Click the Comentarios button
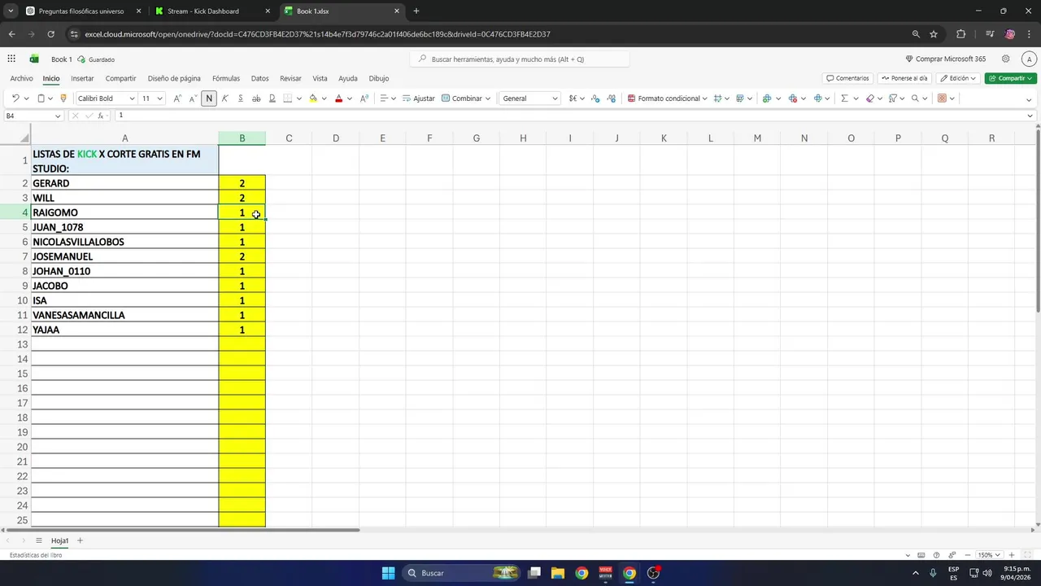This screenshot has width=1041, height=586. coord(847,78)
